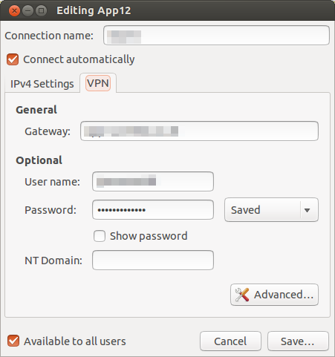The height and width of the screenshot is (357, 335).
Task: Select the VPN tab
Action: click(x=98, y=83)
